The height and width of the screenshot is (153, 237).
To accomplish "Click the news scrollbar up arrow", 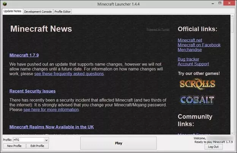I will click(232, 16).
